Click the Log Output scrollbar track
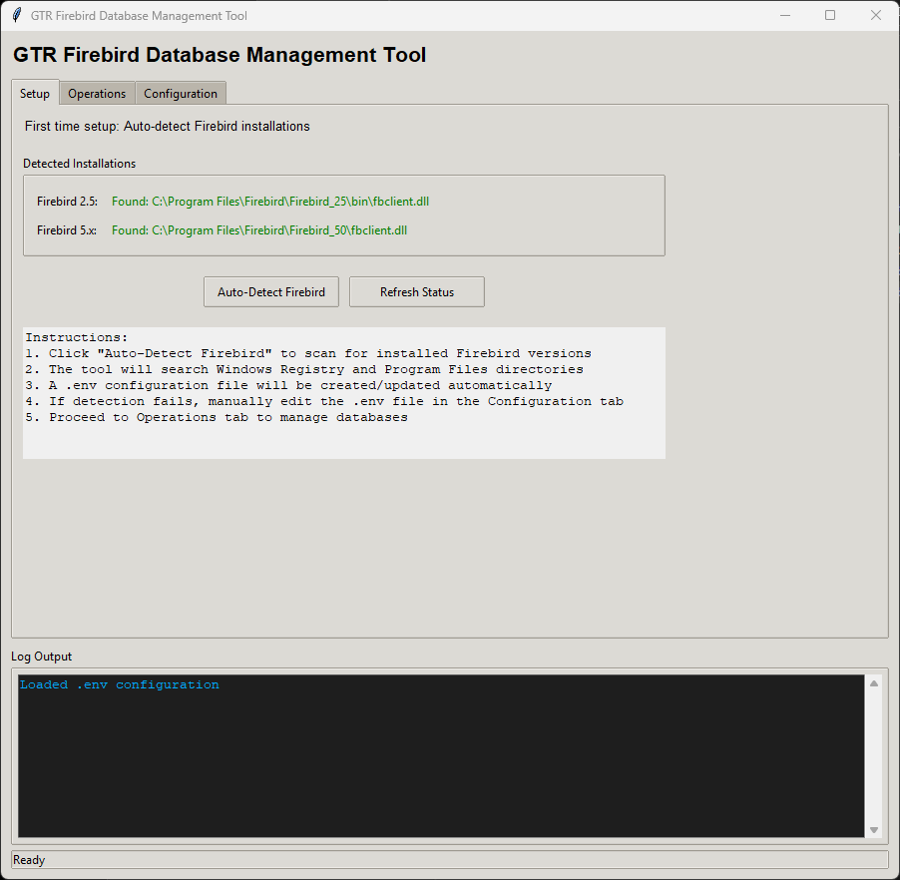The height and width of the screenshot is (880, 900). (x=874, y=756)
